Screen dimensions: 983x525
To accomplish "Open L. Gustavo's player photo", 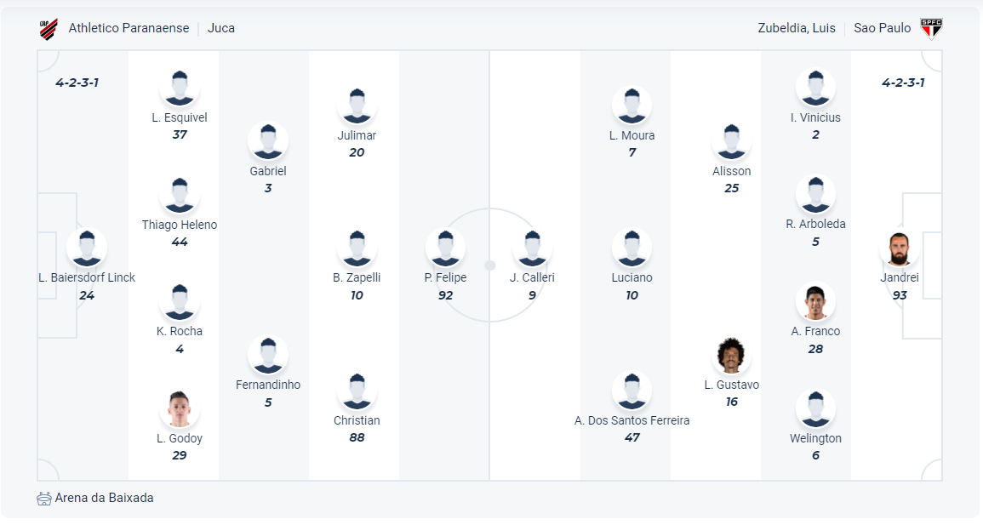I will (731, 356).
